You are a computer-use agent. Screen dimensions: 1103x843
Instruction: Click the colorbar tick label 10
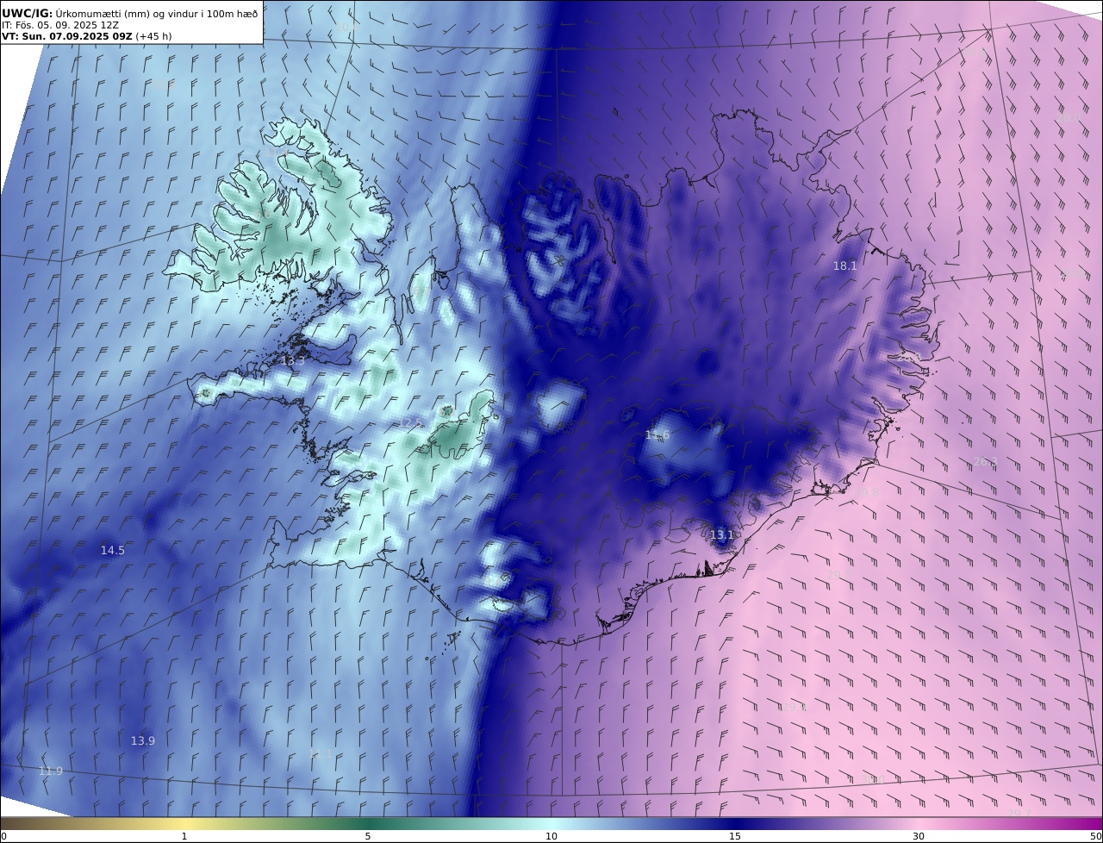click(551, 836)
